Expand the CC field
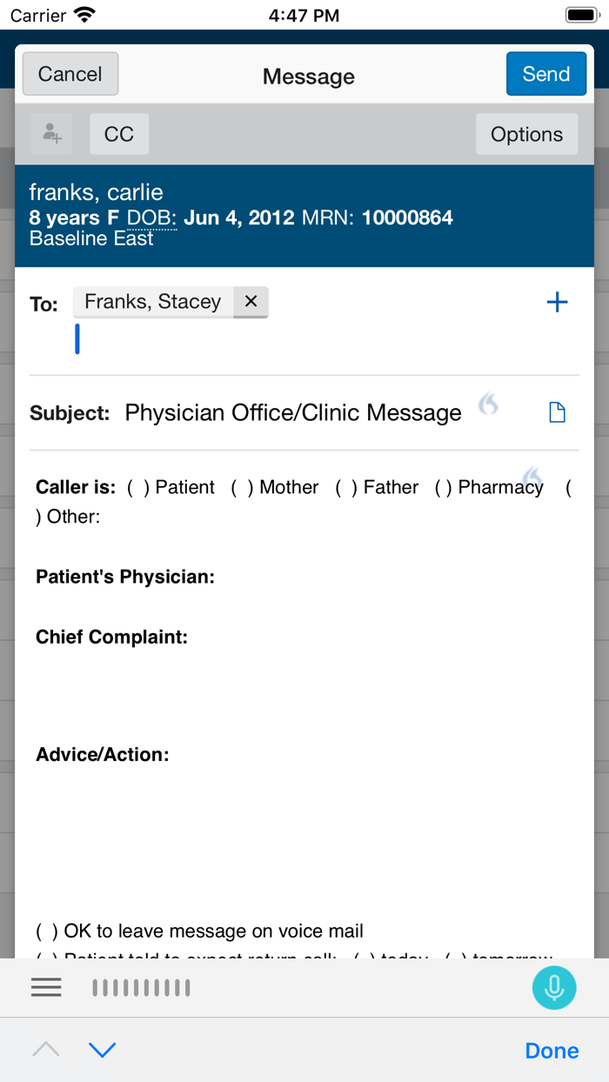The height and width of the screenshot is (1082, 609). tap(119, 134)
